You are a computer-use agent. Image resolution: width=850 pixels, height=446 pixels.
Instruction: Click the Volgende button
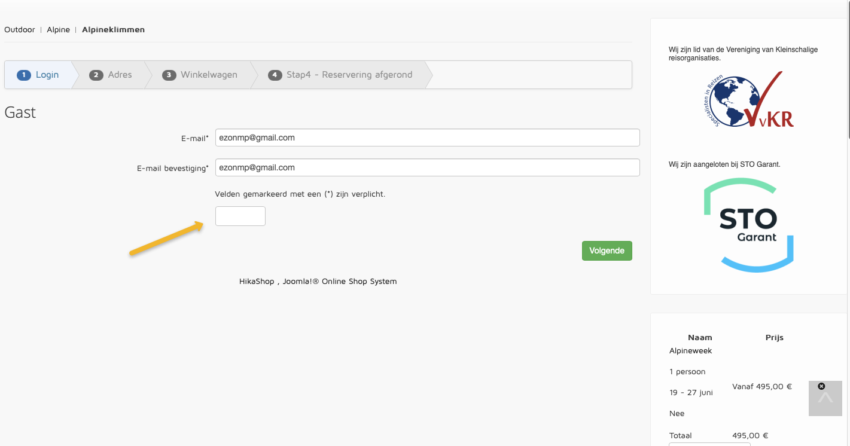pos(607,251)
